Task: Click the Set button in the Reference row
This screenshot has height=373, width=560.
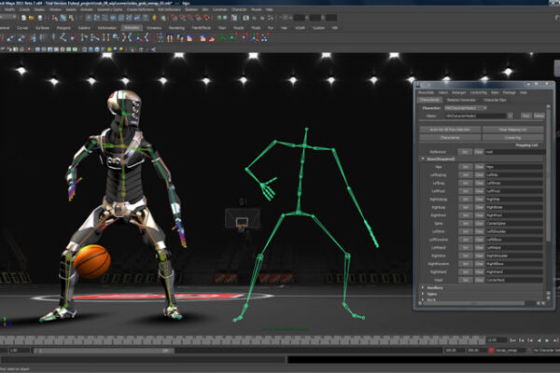Action: pos(465,152)
